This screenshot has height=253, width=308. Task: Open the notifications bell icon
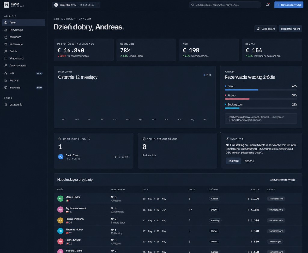coord(268,5)
